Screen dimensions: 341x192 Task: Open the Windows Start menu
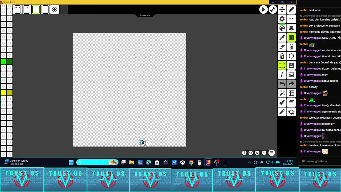tap(71, 162)
